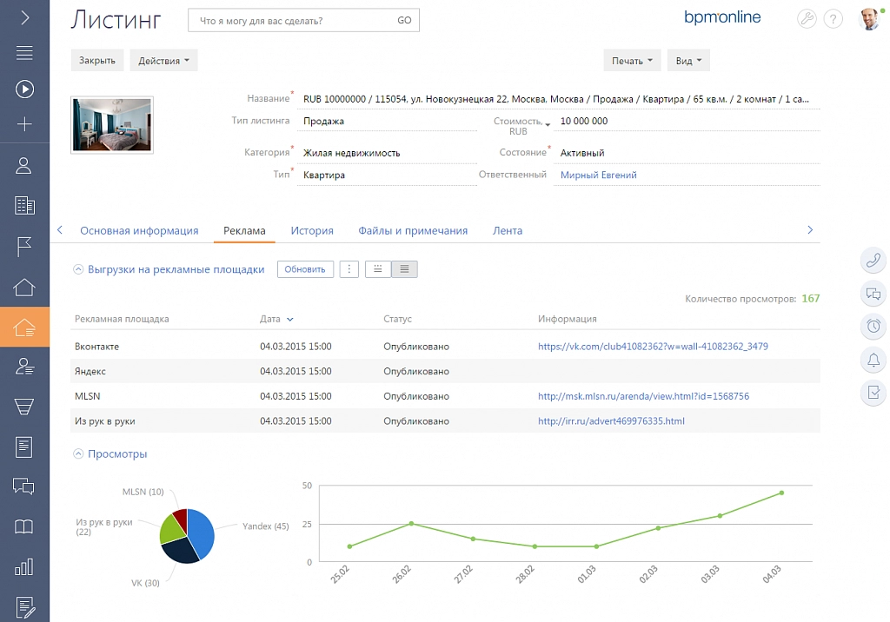This screenshot has height=622, width=890.
Task: Open the process launch icon in sidebar
Action: [x=24, y=89]
